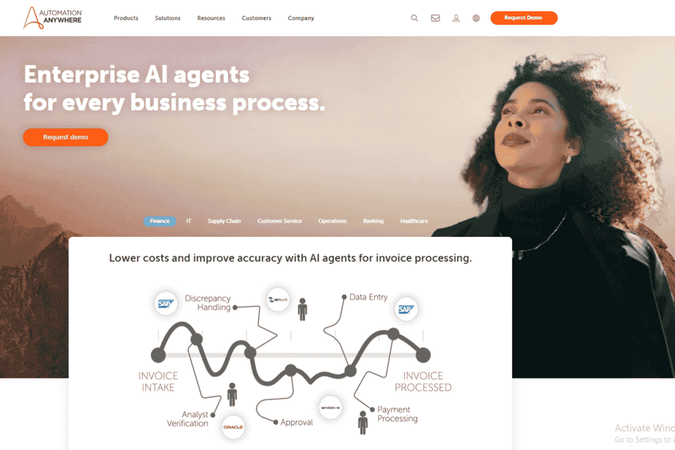This screenshot has height=450, width=675.
Task: Switch to the Healthcare tab
Action: click(414, 221)
